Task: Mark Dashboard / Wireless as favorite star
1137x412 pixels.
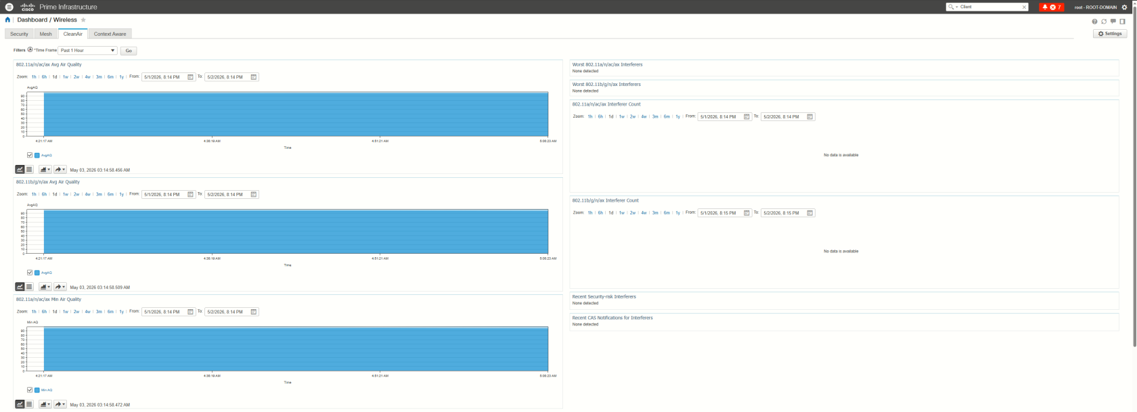Action: point(83,20)
